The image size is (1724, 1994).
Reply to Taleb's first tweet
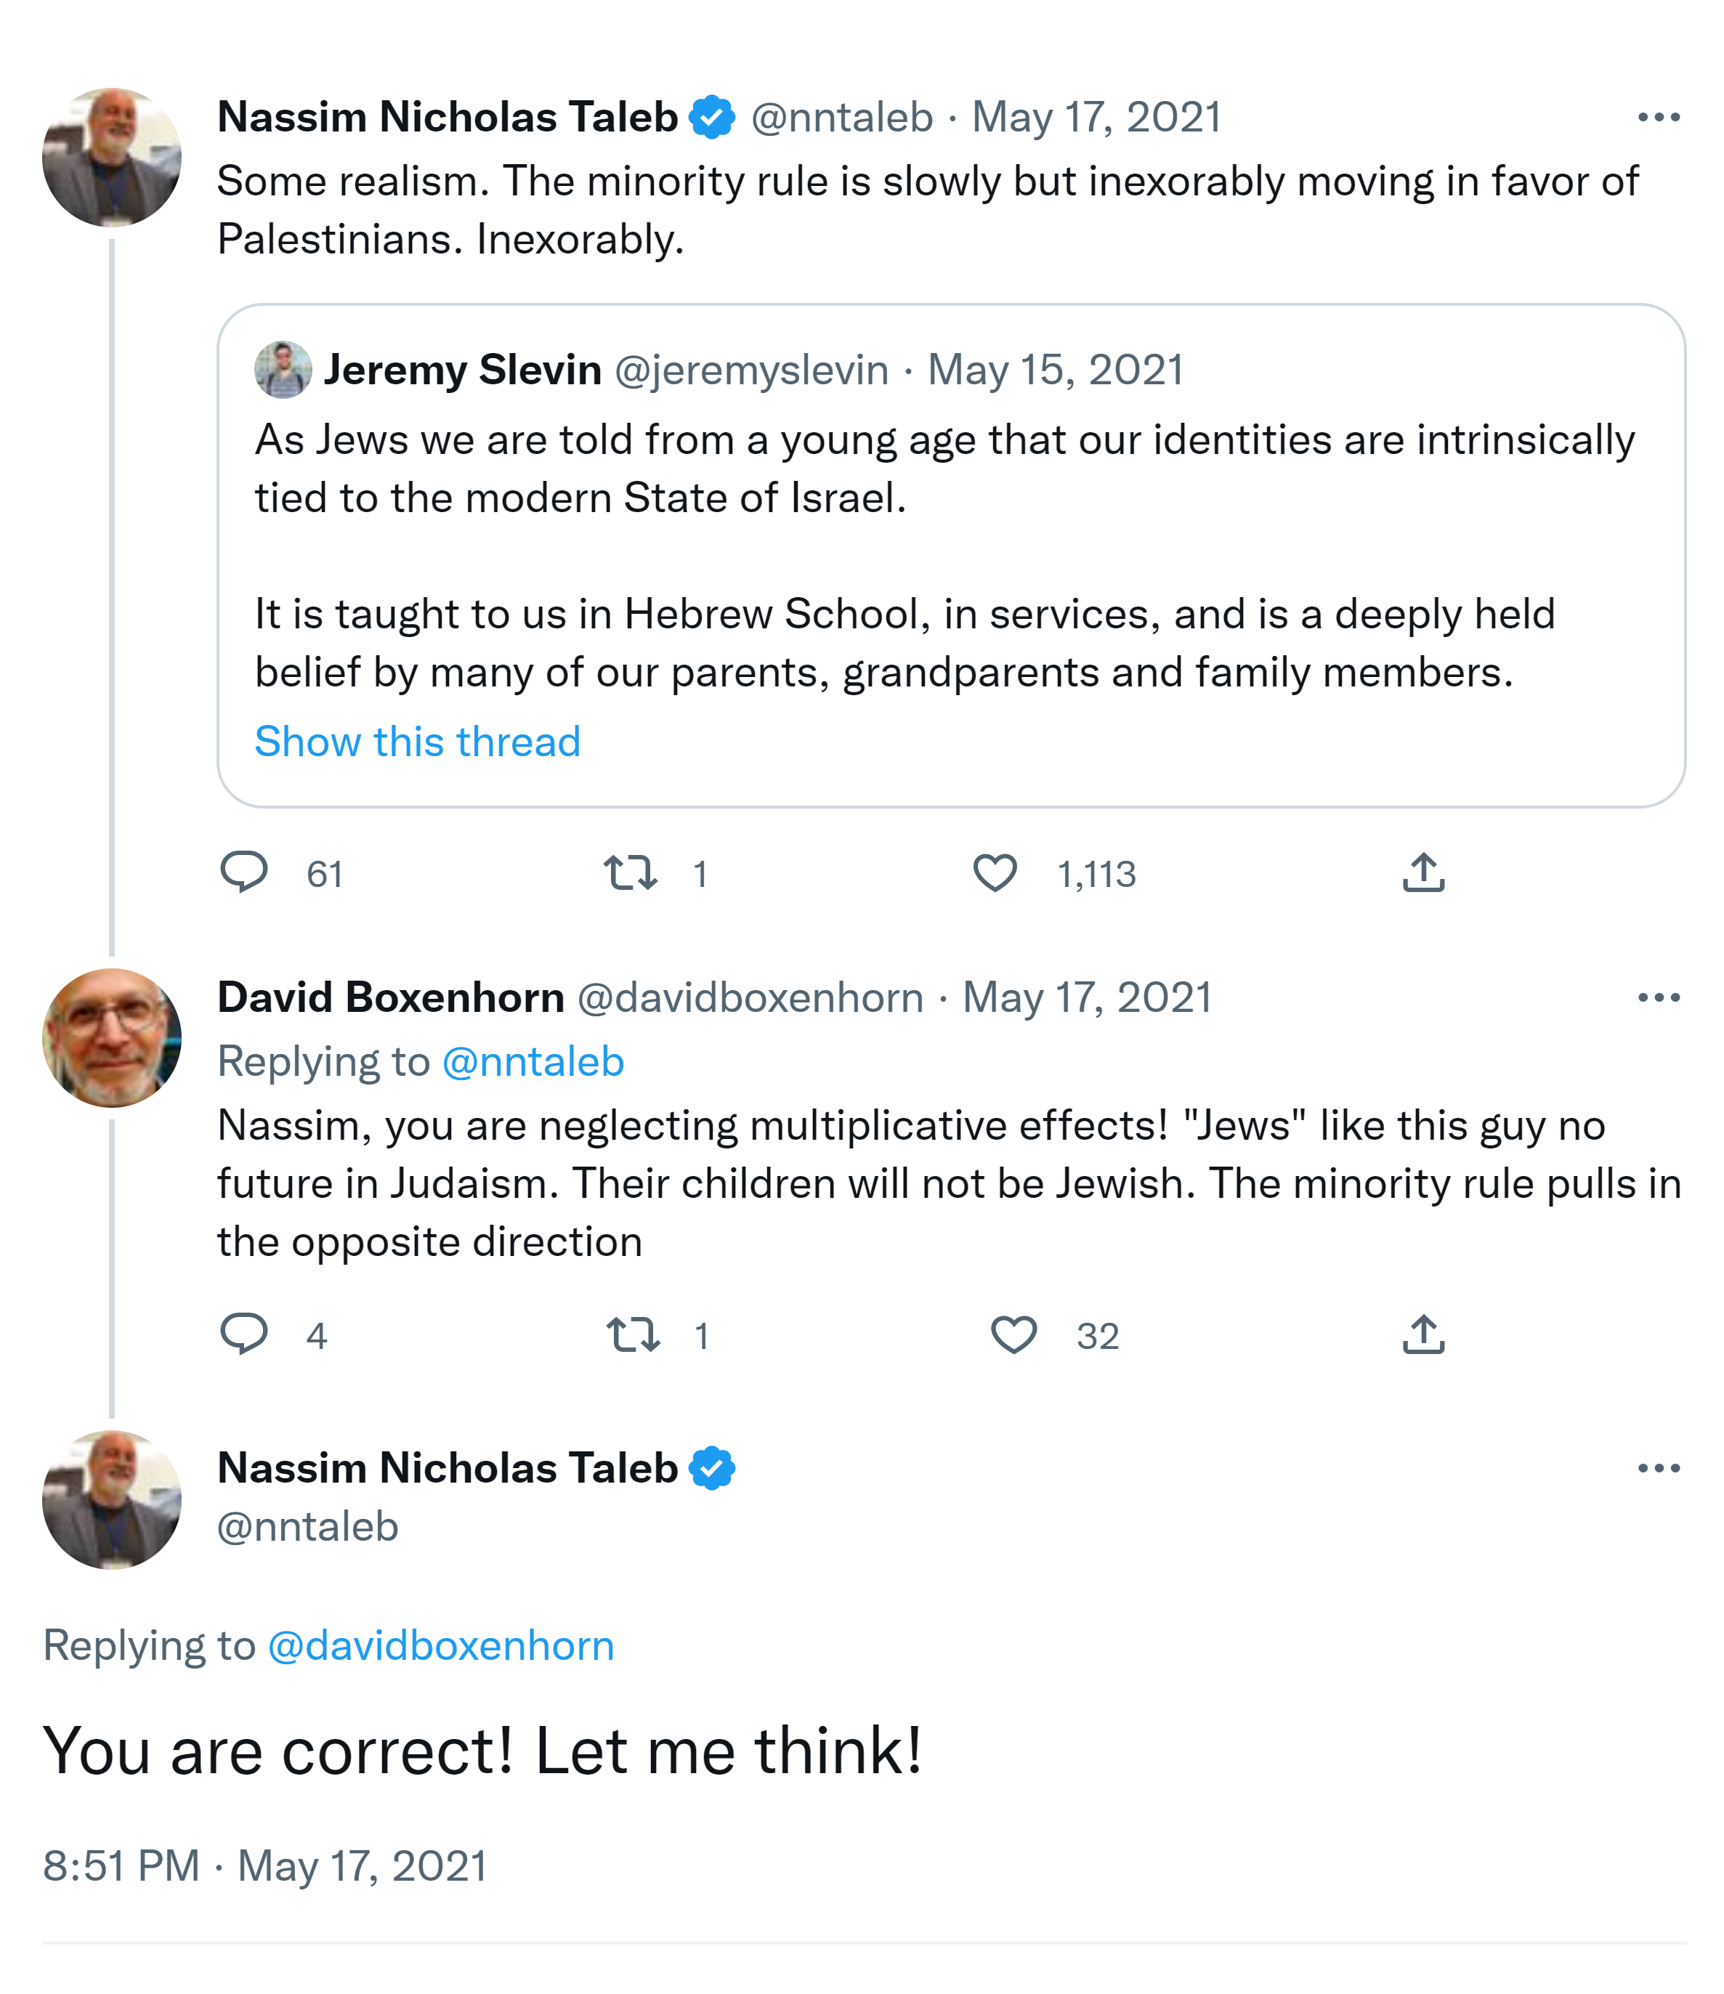[x=245, y=873]
